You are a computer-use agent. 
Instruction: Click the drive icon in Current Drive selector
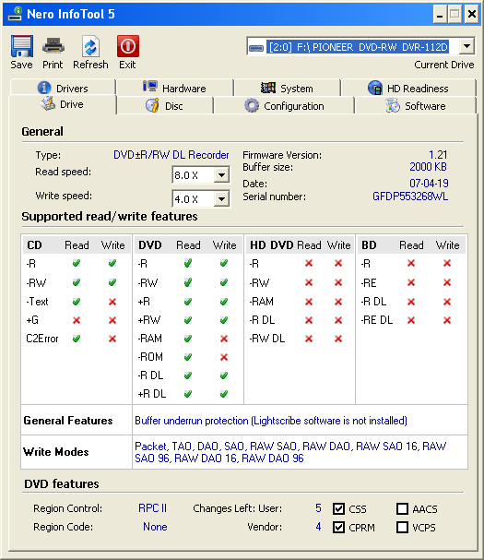pyautogui.click(x=256, y=47)
